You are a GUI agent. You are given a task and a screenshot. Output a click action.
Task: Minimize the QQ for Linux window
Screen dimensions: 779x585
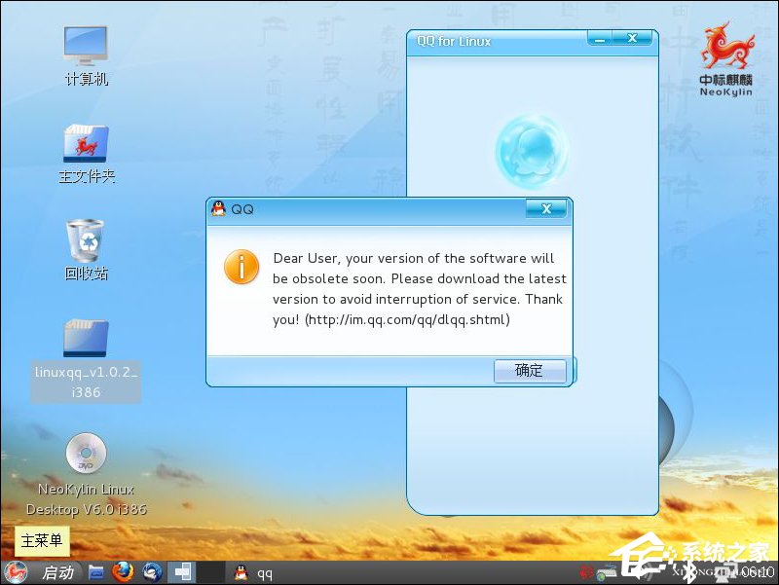600,38
